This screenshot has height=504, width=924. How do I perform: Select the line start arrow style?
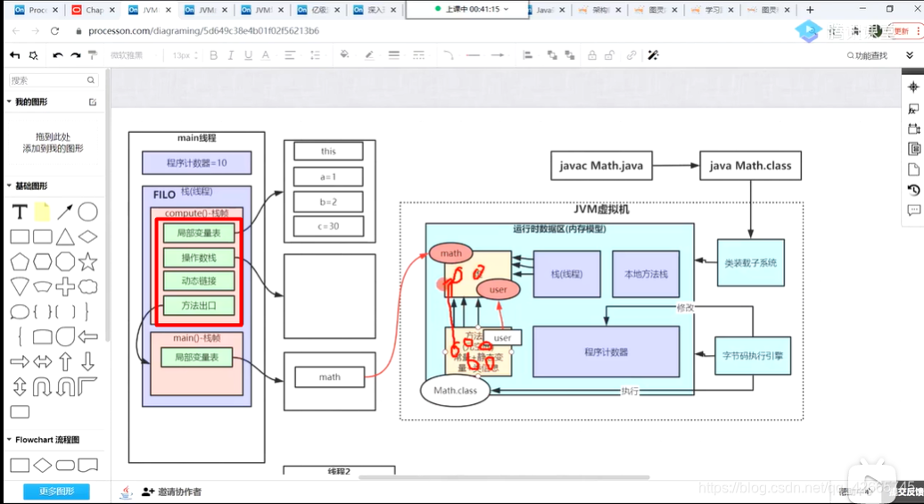tap(473, 54)
